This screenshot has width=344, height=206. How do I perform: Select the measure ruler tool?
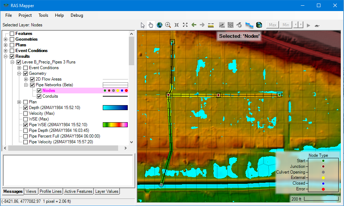click(211, 25)
